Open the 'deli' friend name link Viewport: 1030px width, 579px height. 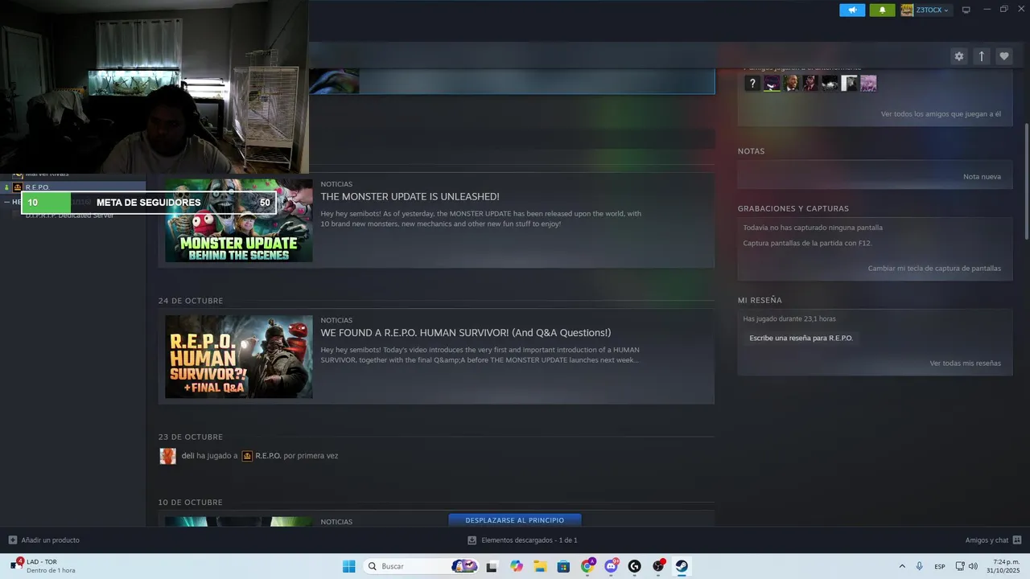[x=187, y=456]
